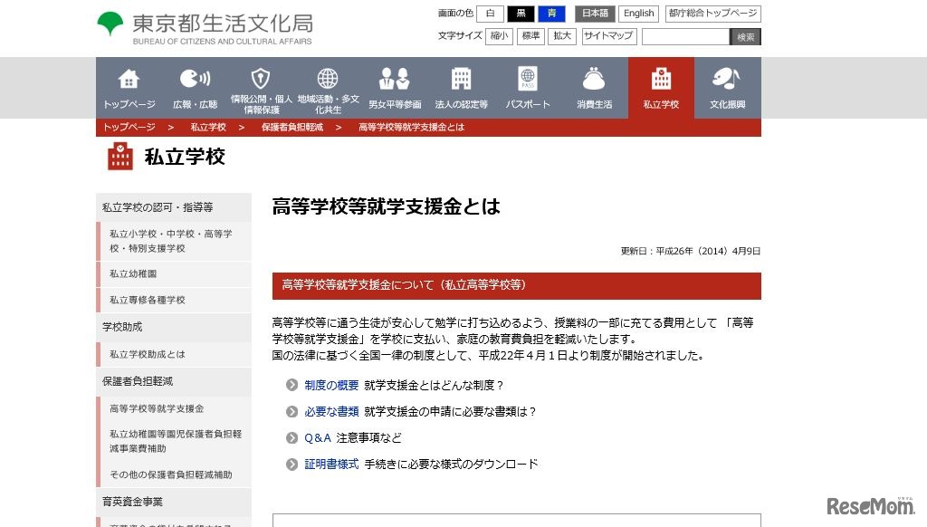Click the globe icon for 地域活動・多文化共生
The height and width of the screenshot is (527, 927).
pos(326,88)
